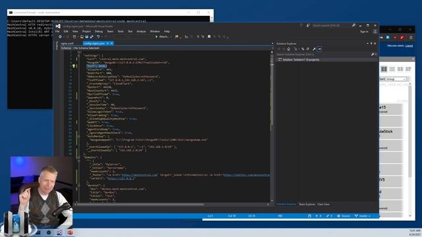Click the unpushed commits up-arrow status item
The height and width of the screenshot is (237, 422).
pos(318,216)
